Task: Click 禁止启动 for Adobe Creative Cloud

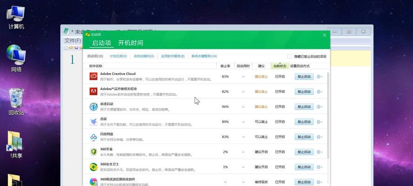Action: pyautogui.click(x=304, y=77)
